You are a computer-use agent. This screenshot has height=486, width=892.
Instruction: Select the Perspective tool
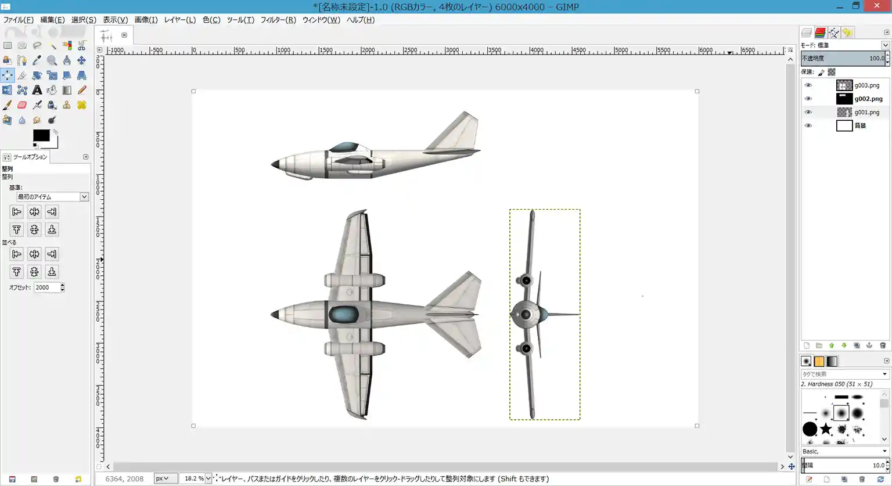pyautogui.click(x=82, y=75)
